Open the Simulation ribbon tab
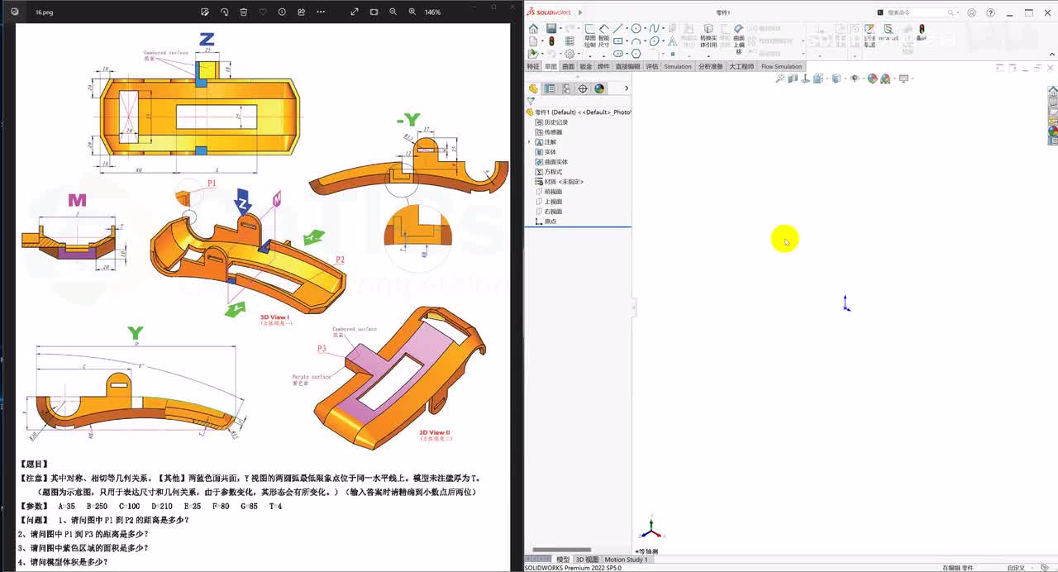 (x=678, y=66)
